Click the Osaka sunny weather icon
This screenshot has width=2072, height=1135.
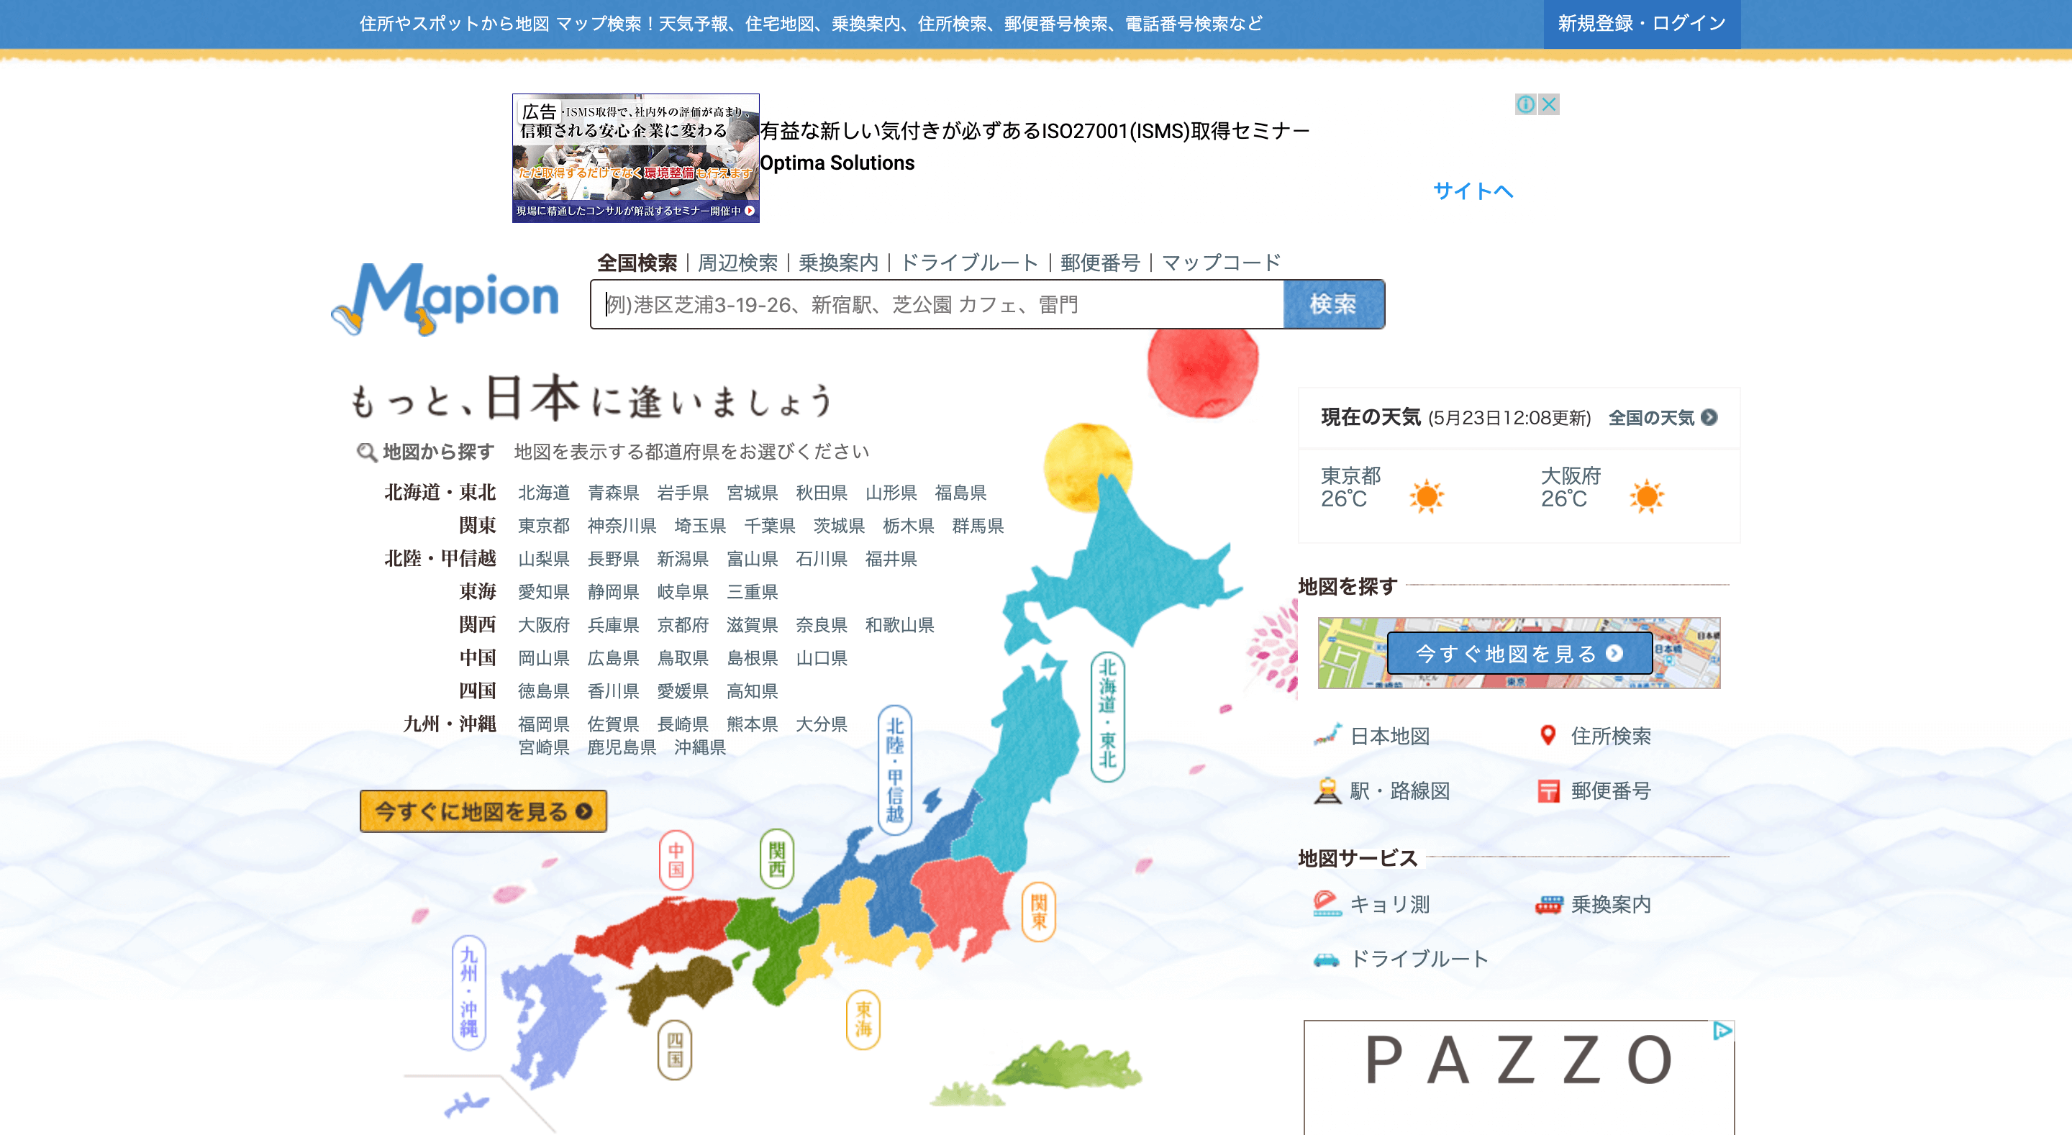(x=1647, y=496)
